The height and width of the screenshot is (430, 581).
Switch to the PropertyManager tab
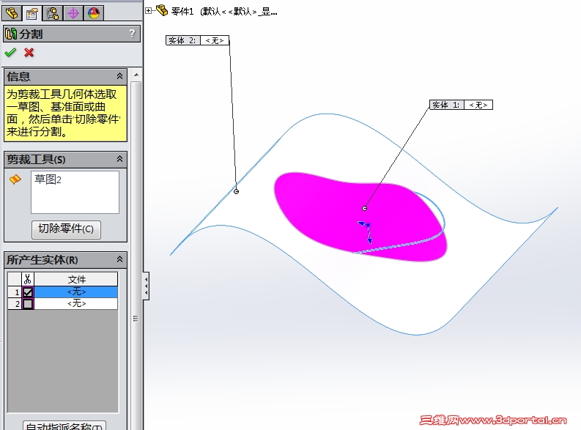click(x=32, y=14)
